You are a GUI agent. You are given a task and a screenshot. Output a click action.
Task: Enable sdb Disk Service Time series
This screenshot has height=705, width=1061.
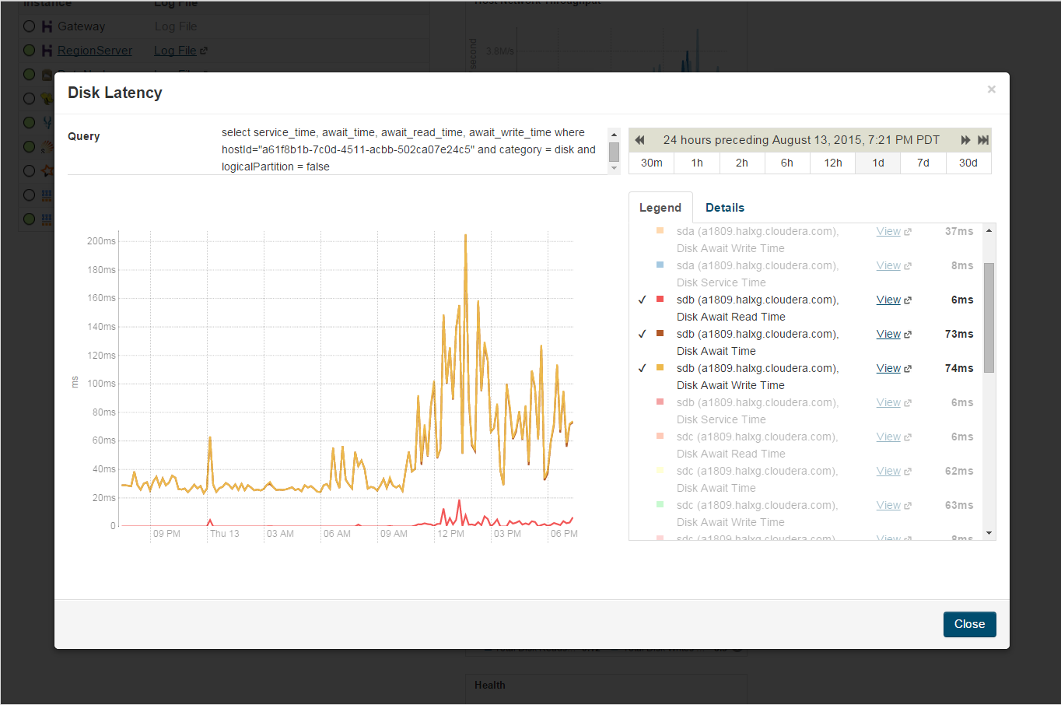coord(757,411)
